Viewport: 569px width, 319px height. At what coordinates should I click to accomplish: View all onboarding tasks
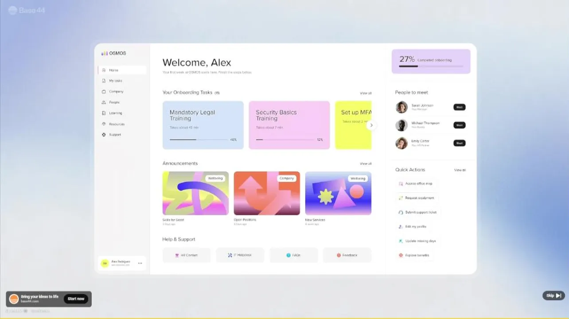click(366, 93)
